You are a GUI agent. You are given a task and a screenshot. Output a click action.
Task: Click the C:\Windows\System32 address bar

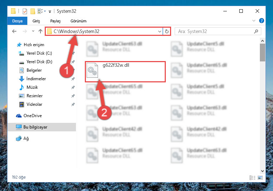pyautogui.click(x=104, y=31)
